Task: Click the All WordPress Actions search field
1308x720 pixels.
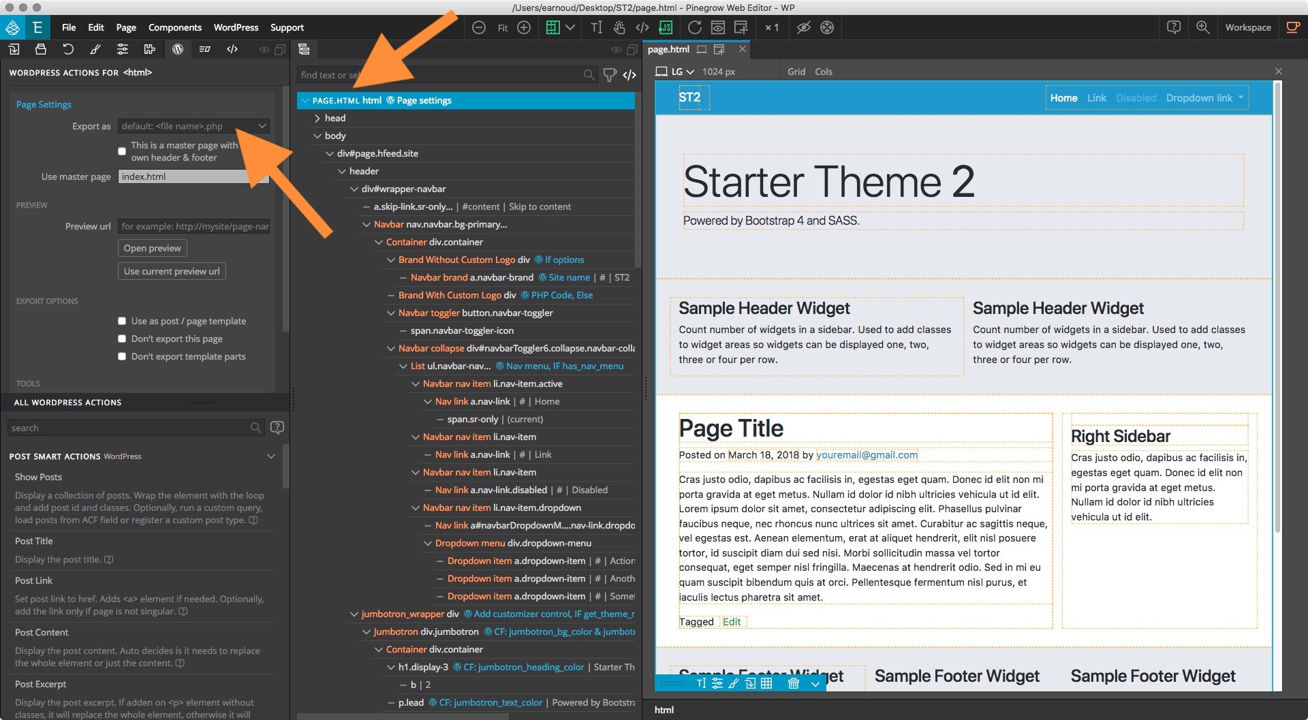Action: (x=136, y=428)
